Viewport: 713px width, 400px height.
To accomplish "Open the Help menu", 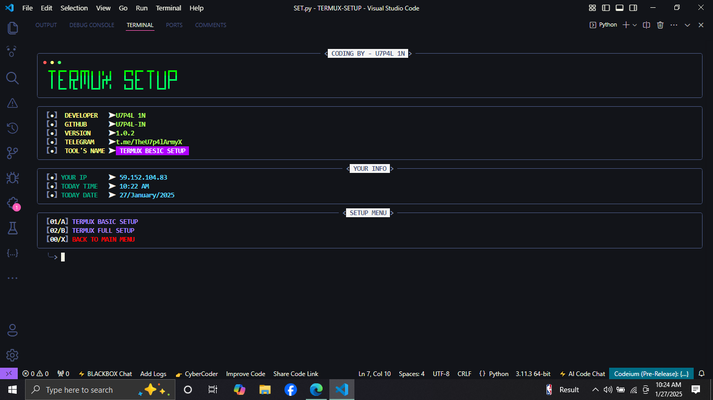I will (197, 8).
